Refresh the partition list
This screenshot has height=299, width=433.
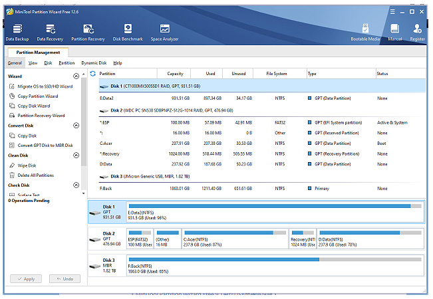coord(93,73)
